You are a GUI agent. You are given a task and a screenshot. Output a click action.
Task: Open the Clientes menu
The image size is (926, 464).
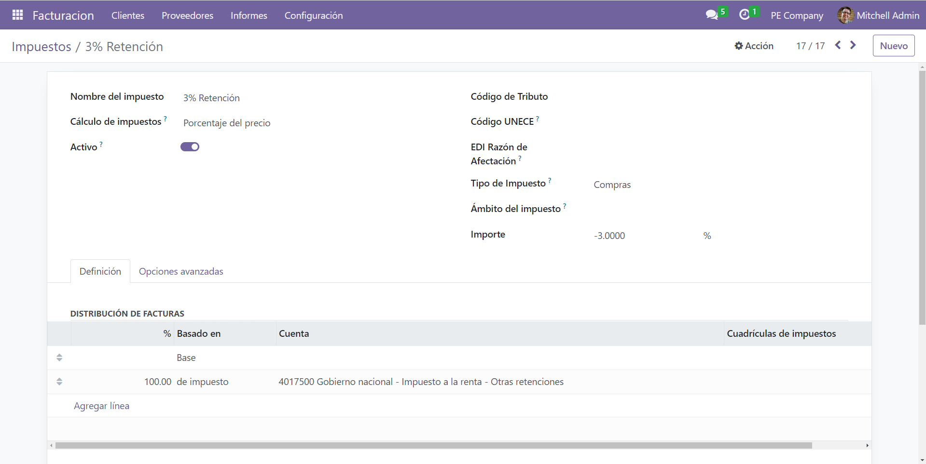(x=128, y=15)
